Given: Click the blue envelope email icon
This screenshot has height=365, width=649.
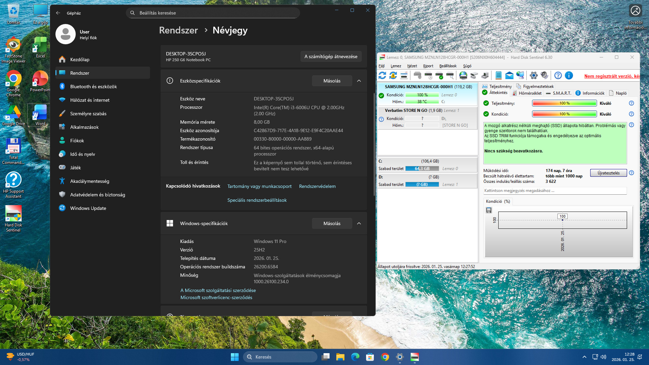Looking at the screenshot, I should coord(509,75).
